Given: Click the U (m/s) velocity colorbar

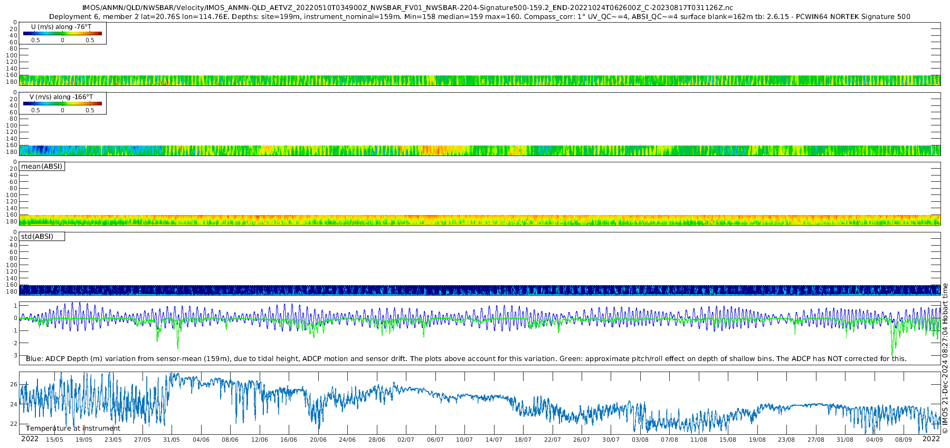Looking at the screenshot, I should pyautogui.click(x=62, y=34).
